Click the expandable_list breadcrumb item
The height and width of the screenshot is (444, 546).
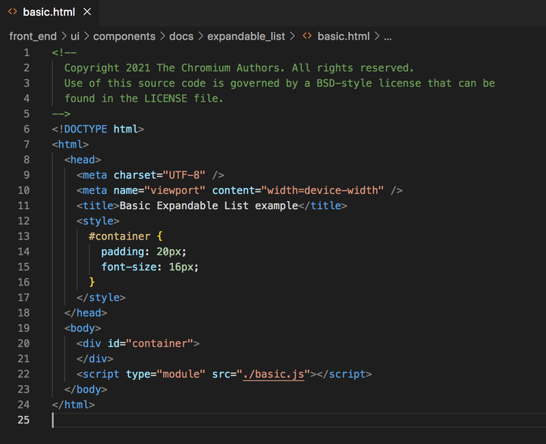[246, 36]
